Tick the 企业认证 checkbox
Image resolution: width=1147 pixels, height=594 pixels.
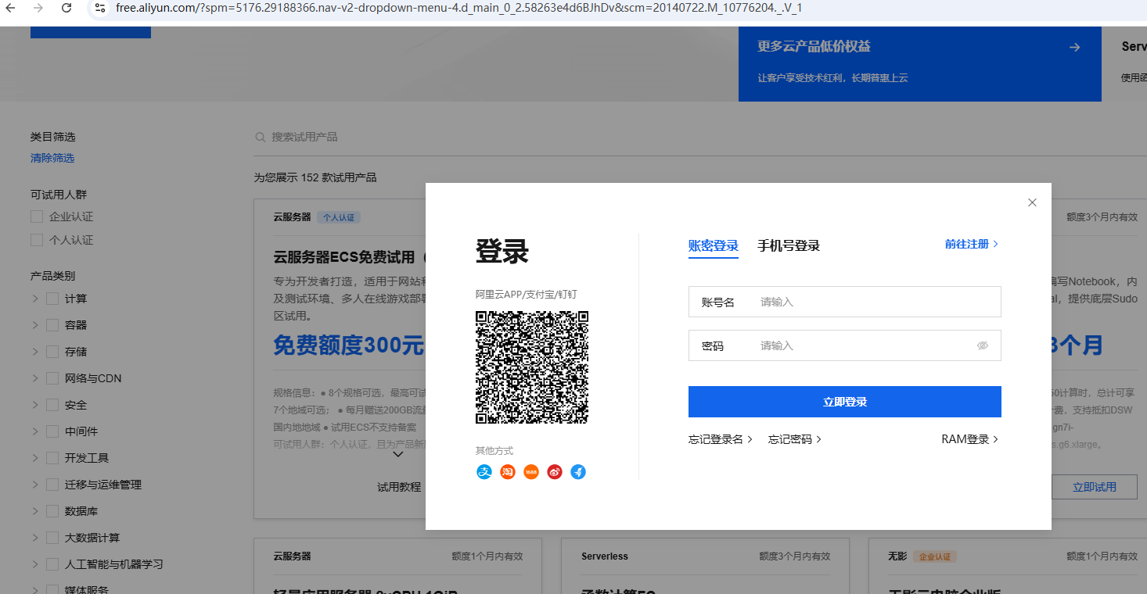click(37, 216)
